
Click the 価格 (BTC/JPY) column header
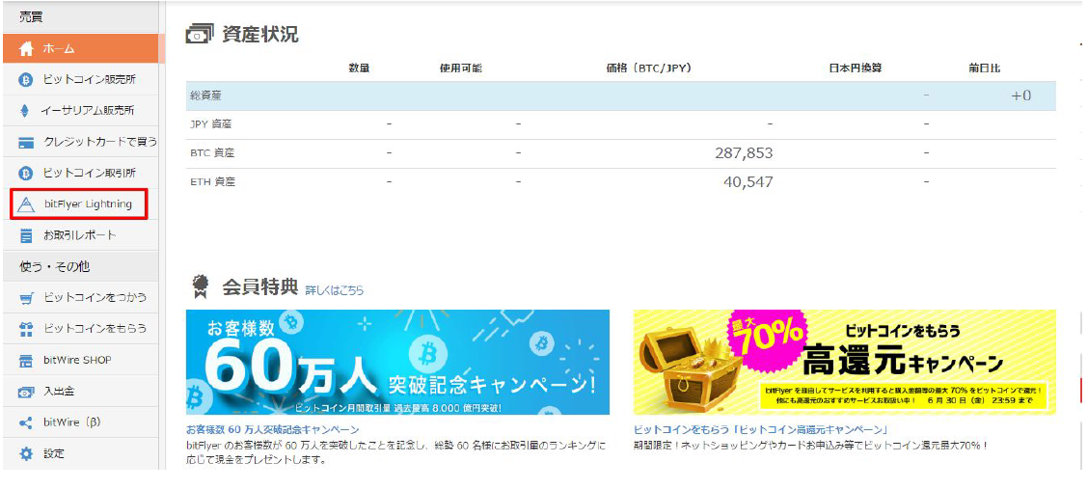[x=648, y=68]
